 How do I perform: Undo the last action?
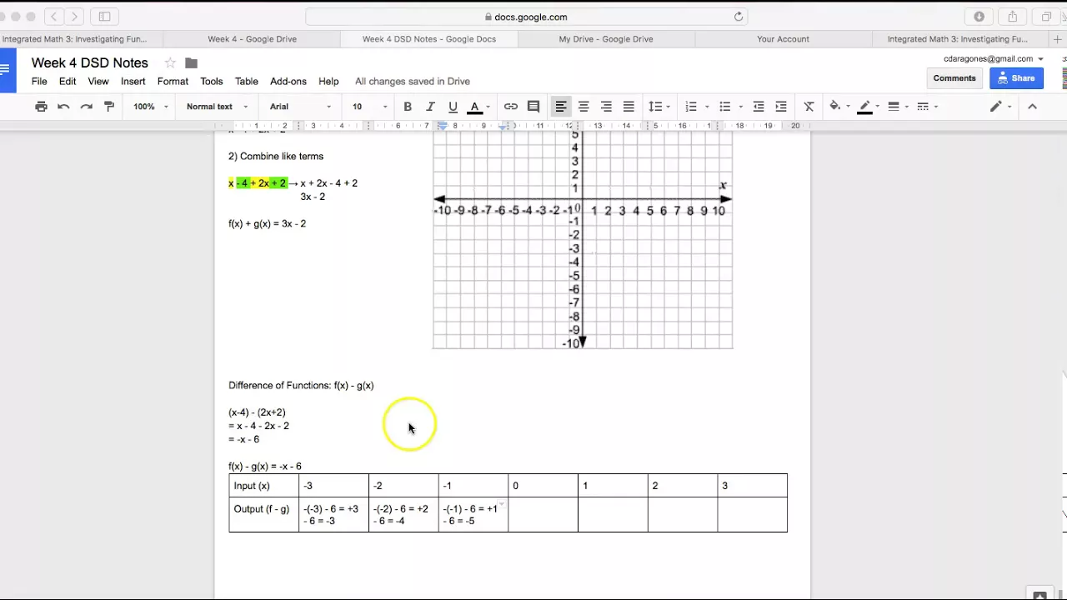tap(63, 107)
